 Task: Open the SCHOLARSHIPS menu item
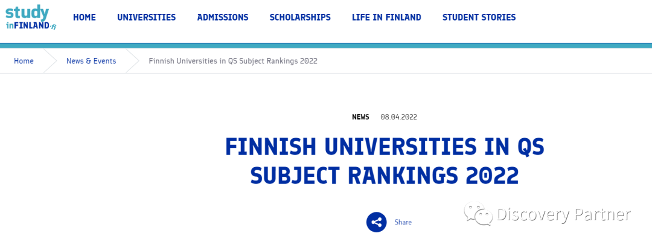(300, 17)
